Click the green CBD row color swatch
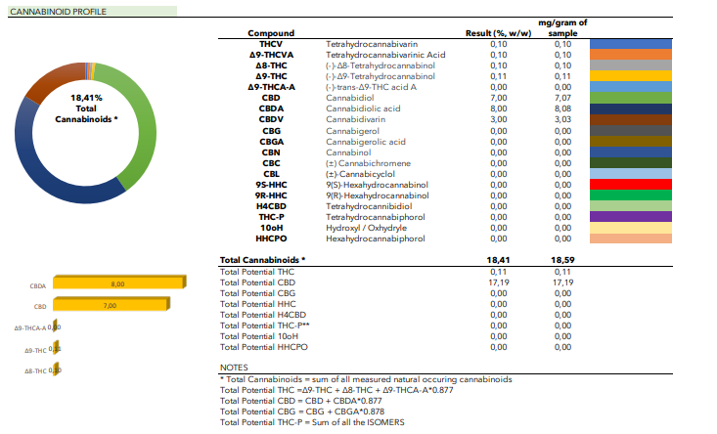The height and width of the screenshot is (434, 717). [x=632, y=98]
